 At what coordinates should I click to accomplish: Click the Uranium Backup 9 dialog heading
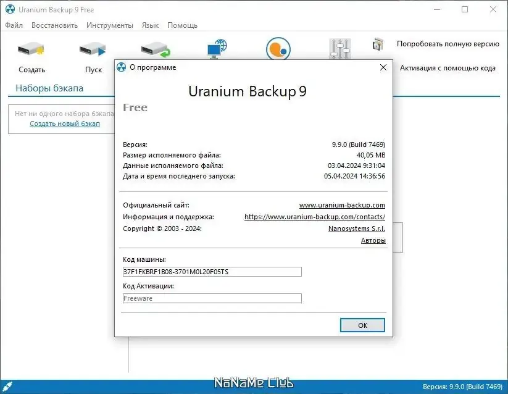(248, 91)
